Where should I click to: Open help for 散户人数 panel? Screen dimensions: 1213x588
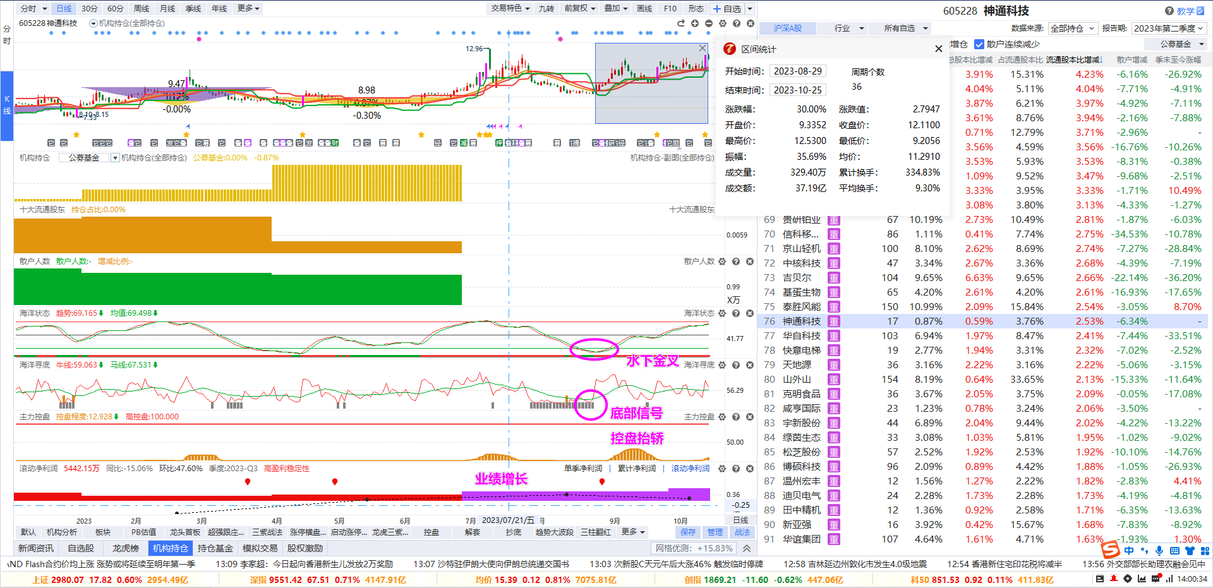tap(736, 261)
